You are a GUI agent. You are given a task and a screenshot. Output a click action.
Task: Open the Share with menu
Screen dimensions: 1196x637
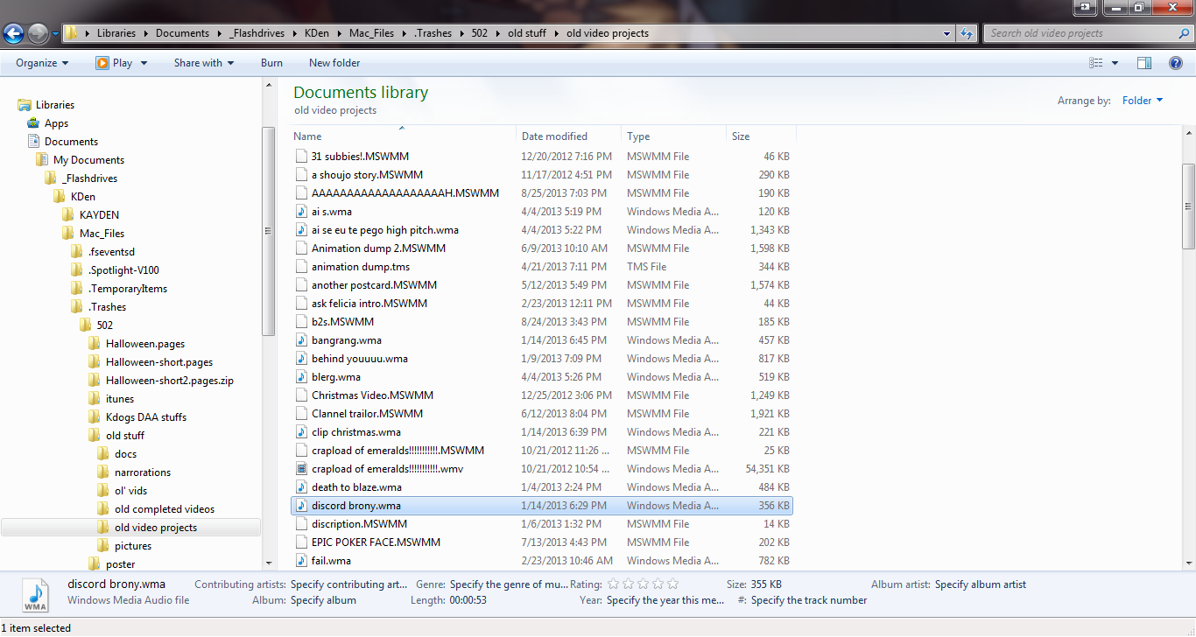[204, 63]
